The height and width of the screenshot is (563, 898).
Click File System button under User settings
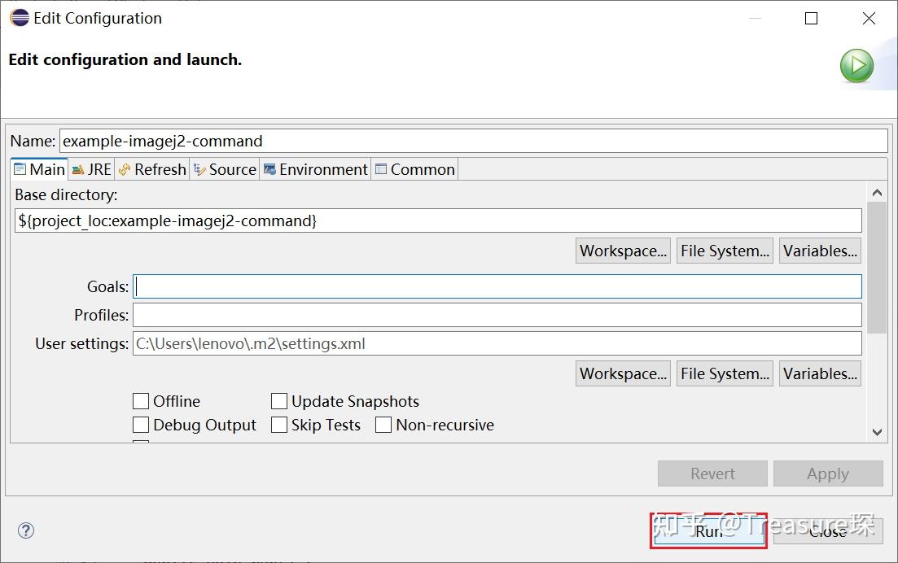pyautogui.click(x=725, y=373)
